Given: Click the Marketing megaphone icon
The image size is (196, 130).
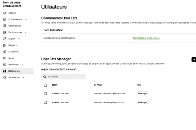Looking at the screenshot, I should 5,52.
